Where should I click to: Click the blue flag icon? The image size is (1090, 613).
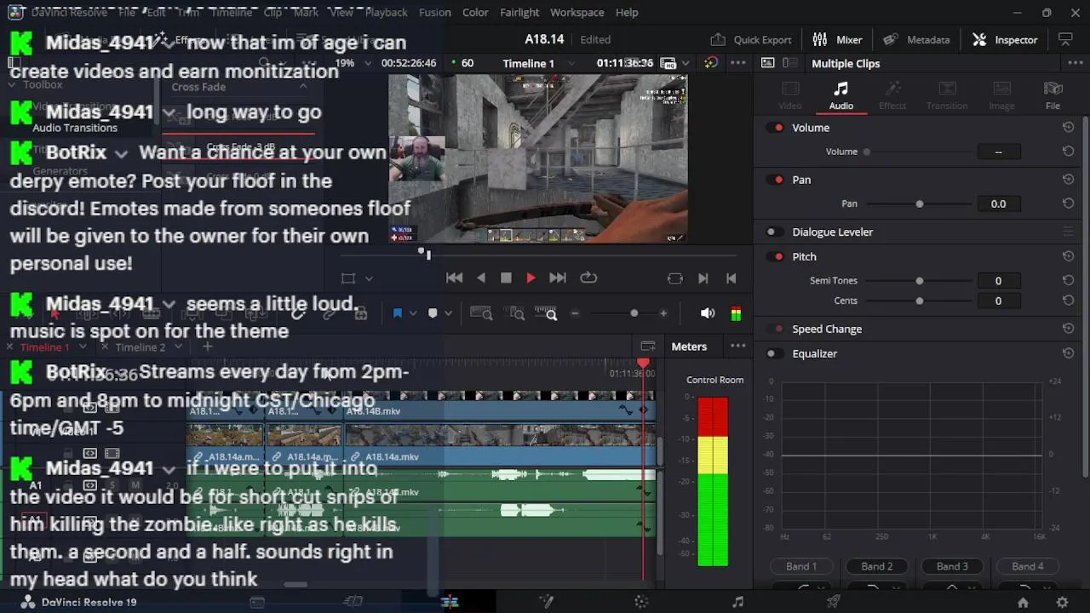[397, 313]
